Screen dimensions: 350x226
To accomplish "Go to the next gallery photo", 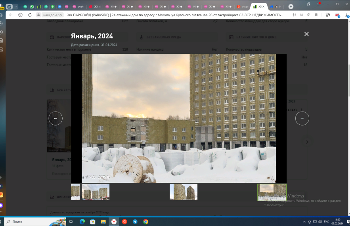I will [302, 118].
